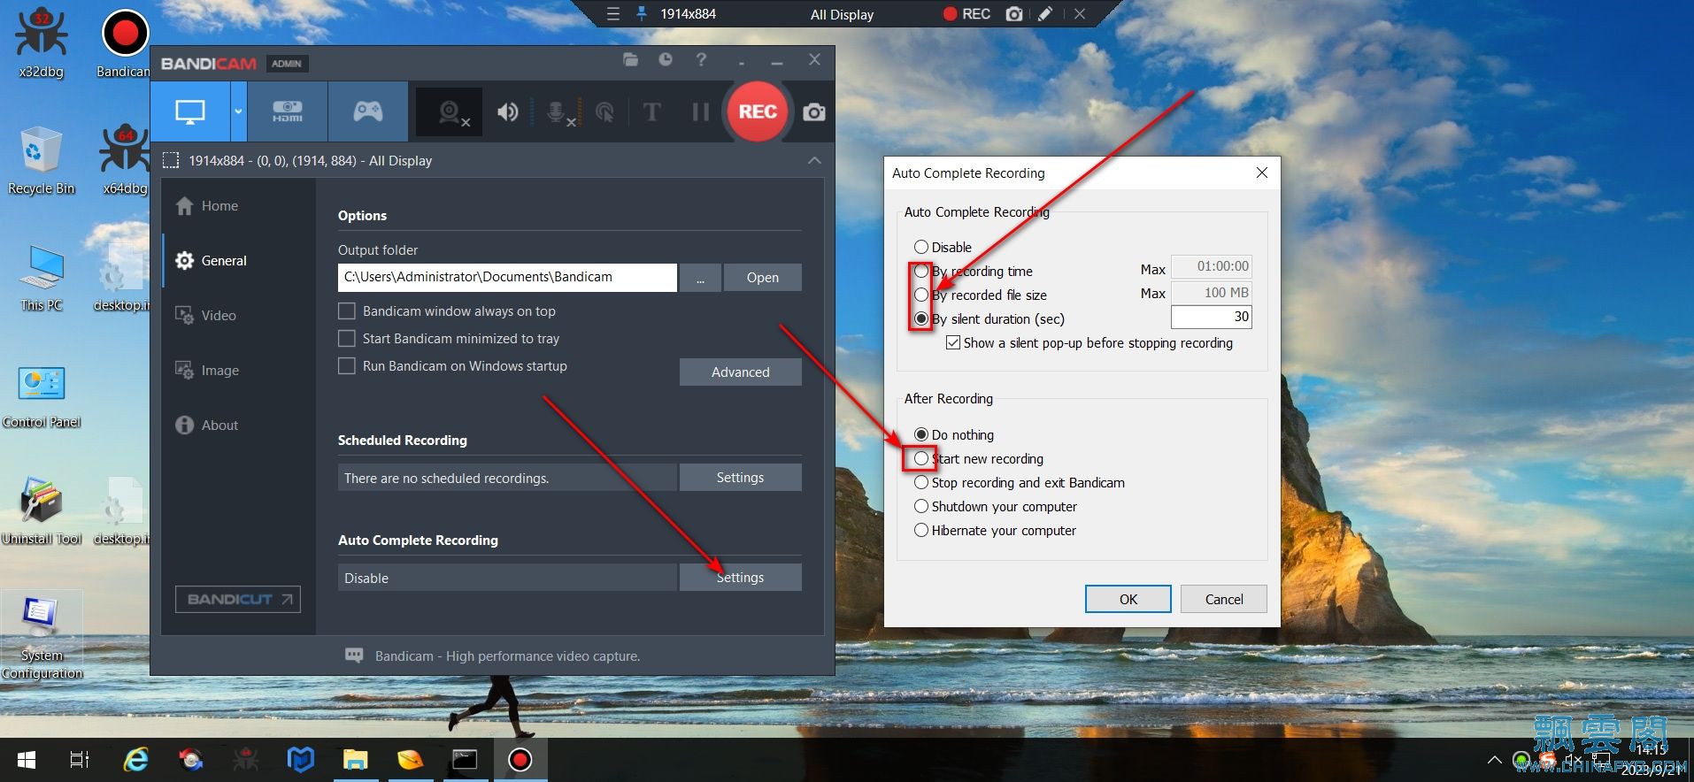Toggle mouse click effect icon
Viewport: 1694px width, 782px height.
605,112
